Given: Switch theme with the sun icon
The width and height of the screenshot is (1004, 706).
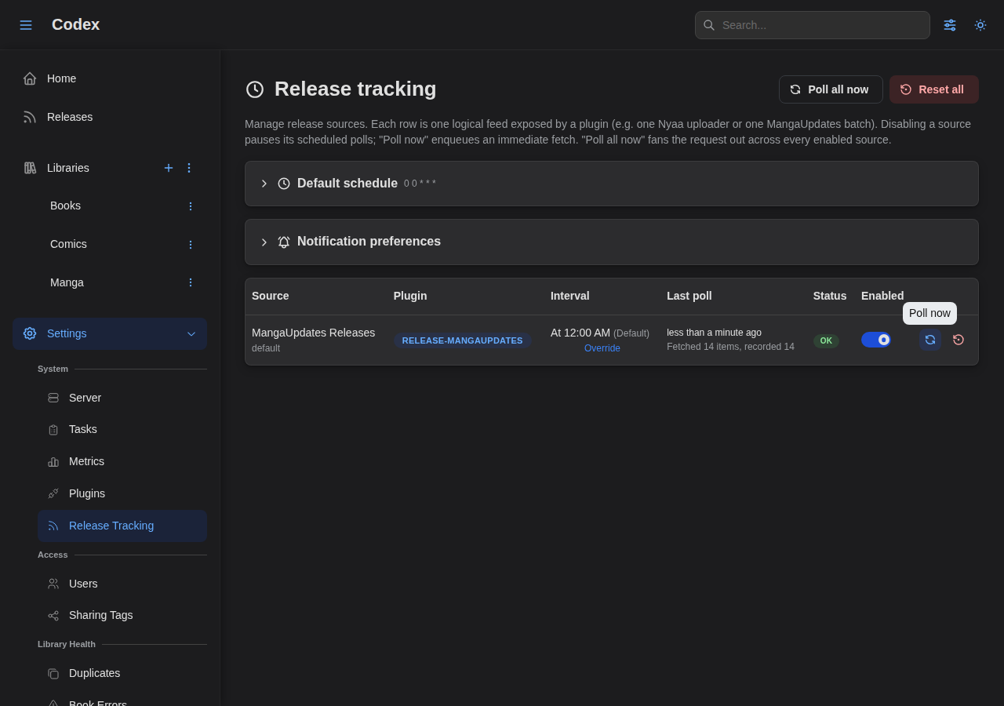Looking at the screenshot, I should point(980,25).
